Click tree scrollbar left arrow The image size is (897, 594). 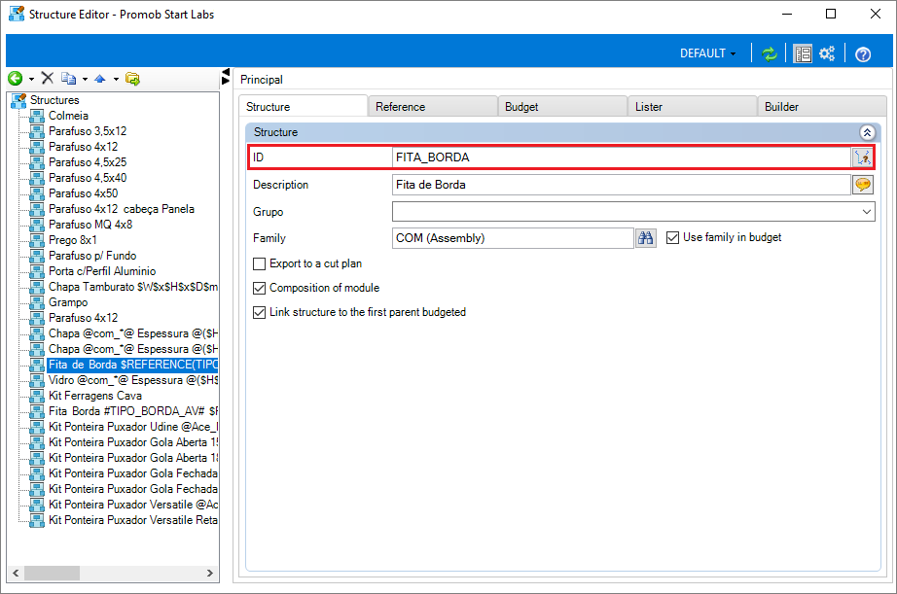16,573
